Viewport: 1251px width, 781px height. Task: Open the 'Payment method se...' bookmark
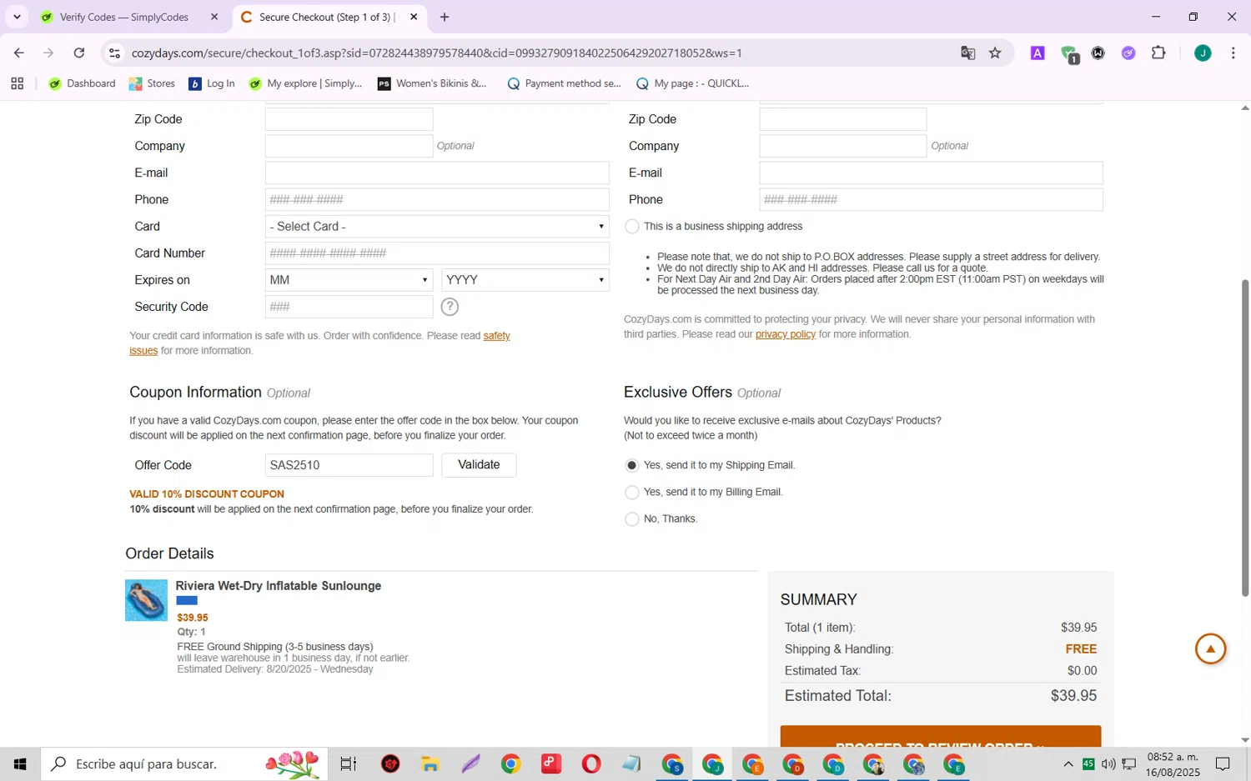coord(564,83)
